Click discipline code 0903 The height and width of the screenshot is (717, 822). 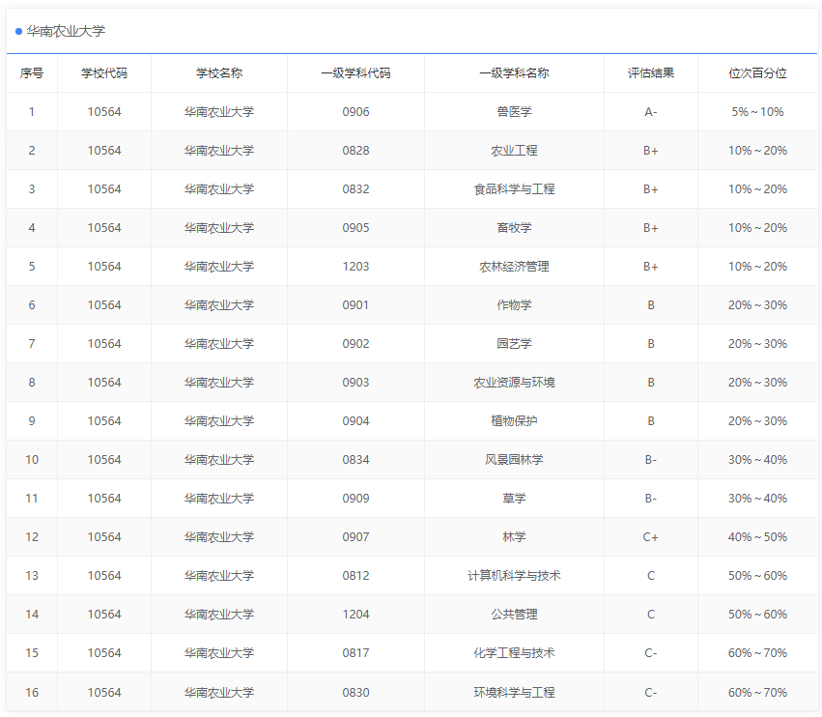356,383
